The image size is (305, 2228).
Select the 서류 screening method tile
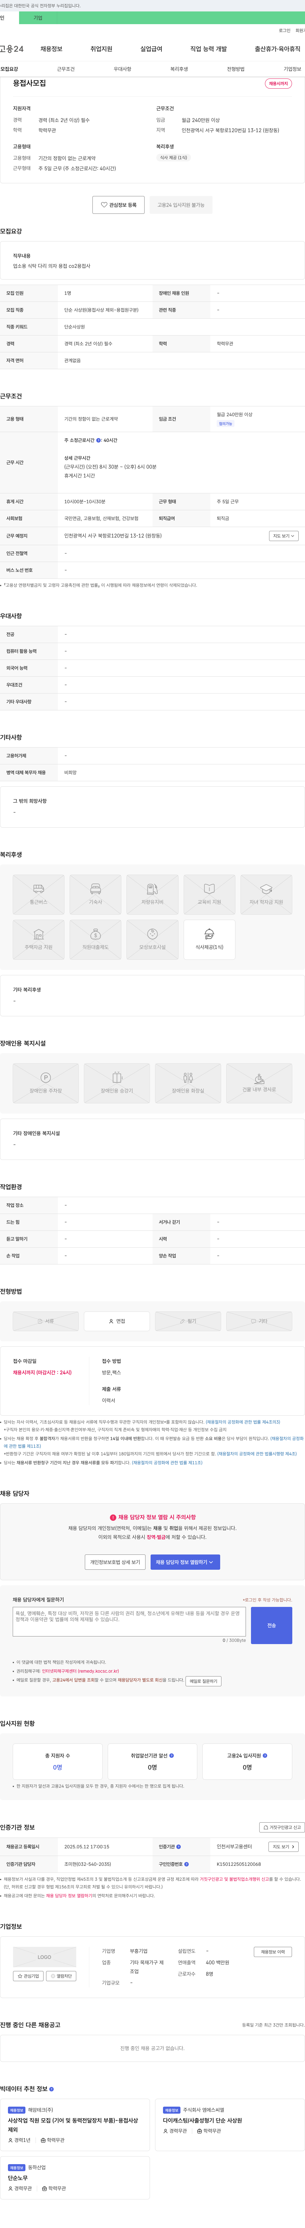(46, 1321)
